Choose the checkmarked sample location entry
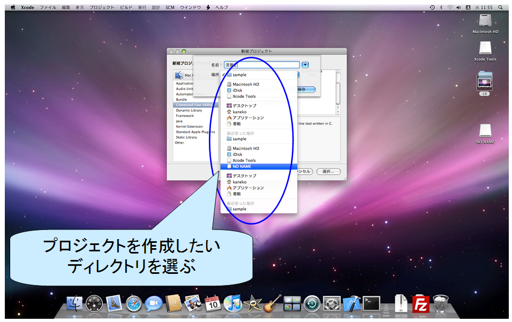This screenshot has height=322, width=512. click(259, 75)
